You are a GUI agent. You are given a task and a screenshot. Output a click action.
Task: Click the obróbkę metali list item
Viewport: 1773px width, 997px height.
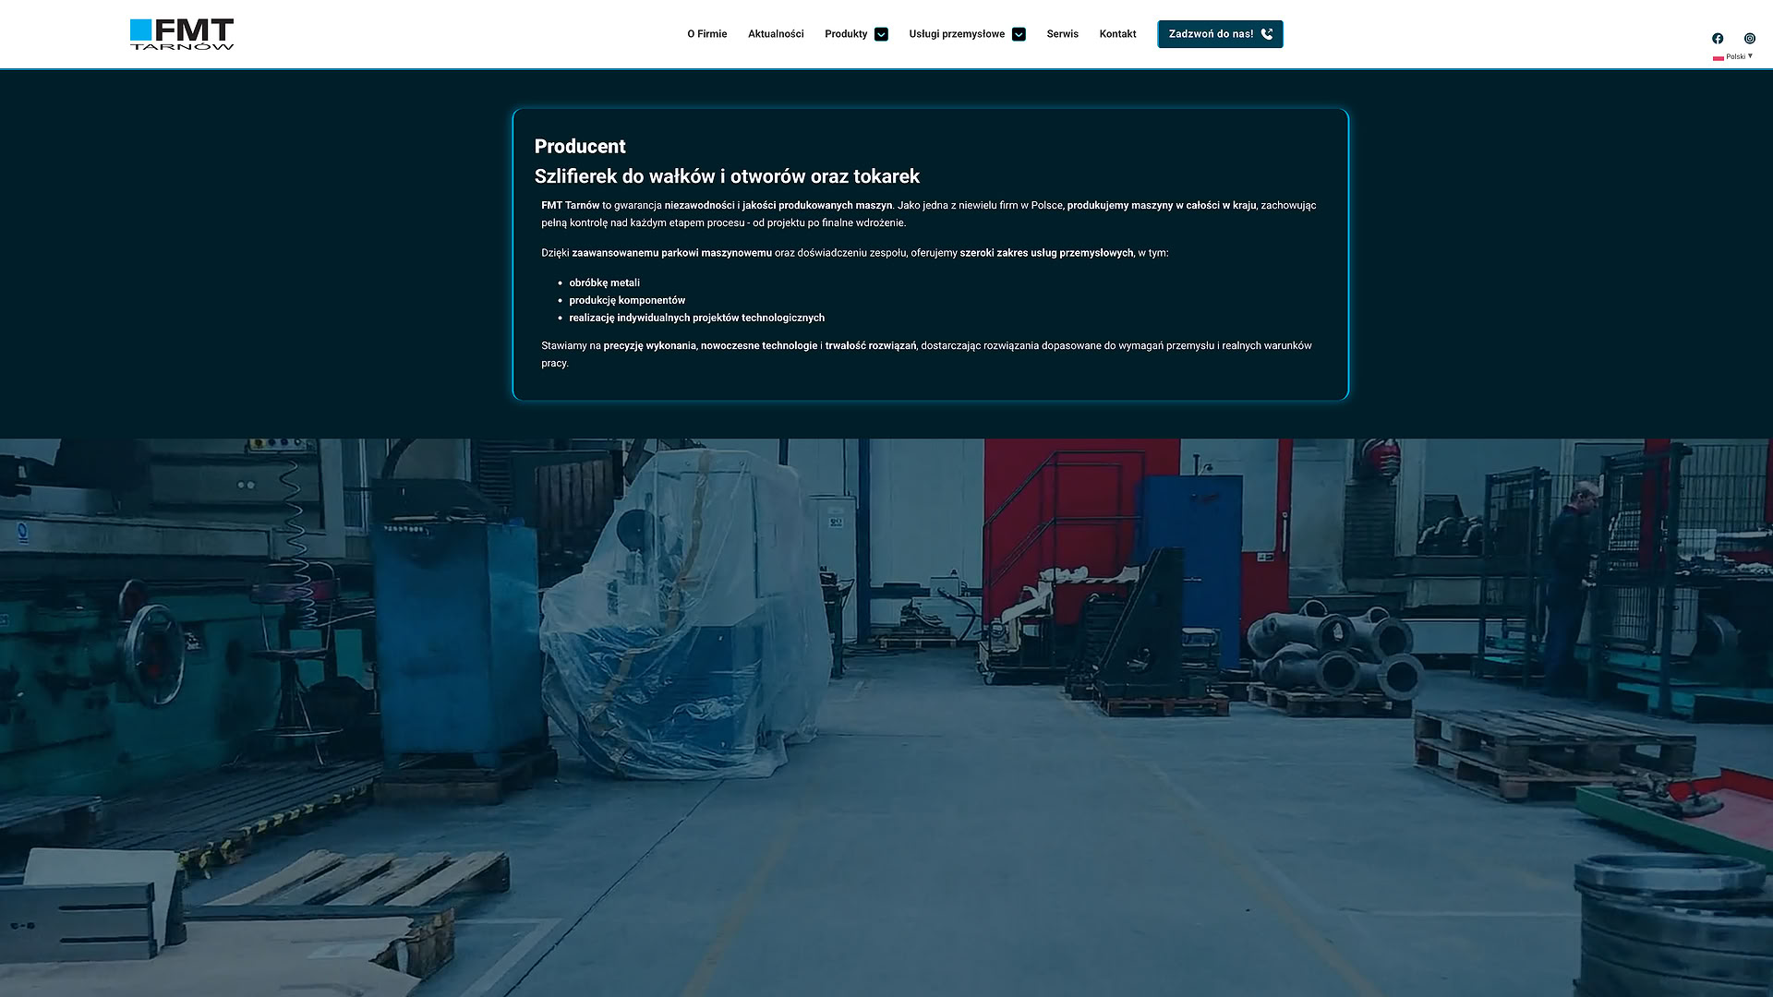604,283
